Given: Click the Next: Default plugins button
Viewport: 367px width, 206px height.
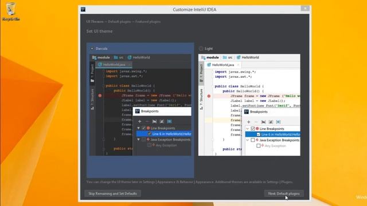Looking at the screenshot, I should 284,193.
